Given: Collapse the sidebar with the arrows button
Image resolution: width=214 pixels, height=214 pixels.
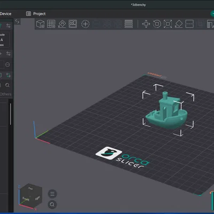Looking at the screenshot, I should point(17,21).
